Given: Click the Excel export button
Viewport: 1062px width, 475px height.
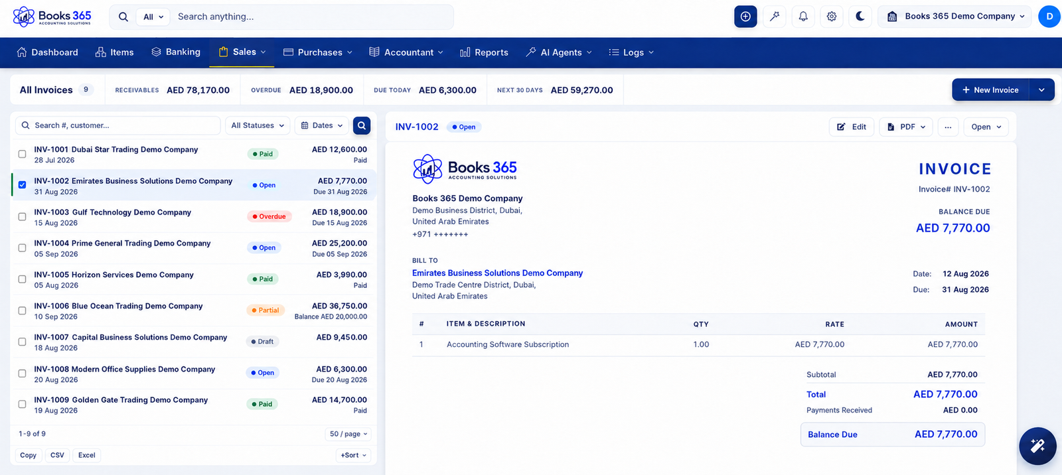Looking at the screenshot, I should pyautogui.click(x=86, y=455).
